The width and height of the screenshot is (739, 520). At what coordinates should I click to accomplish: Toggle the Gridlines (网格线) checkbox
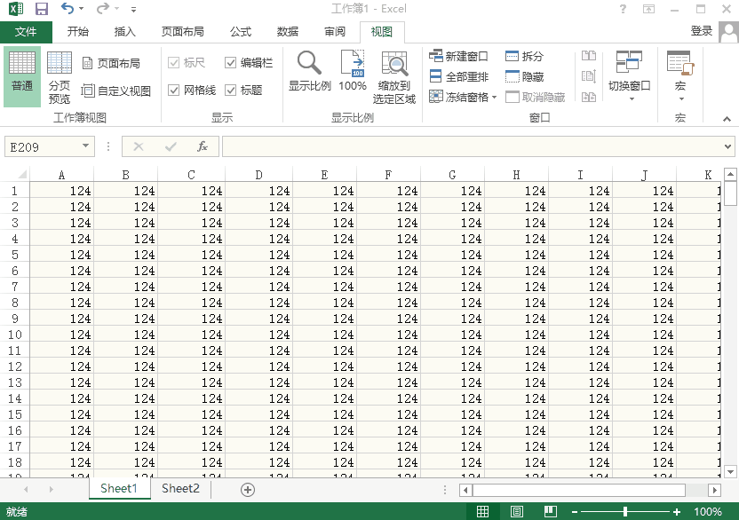pos(174,90)
